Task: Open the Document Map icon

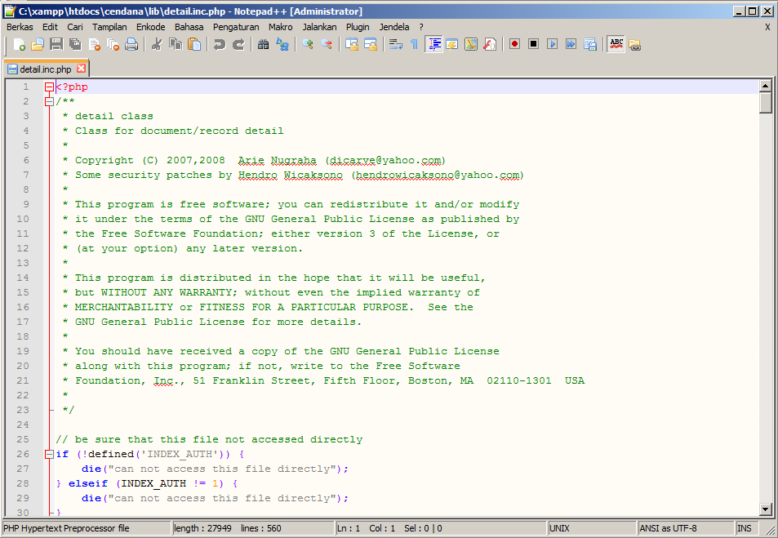Action: click(x=471, y=45)
